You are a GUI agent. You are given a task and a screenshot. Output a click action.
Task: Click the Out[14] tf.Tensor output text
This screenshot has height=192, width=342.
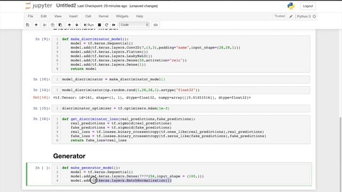coord(152,98)
